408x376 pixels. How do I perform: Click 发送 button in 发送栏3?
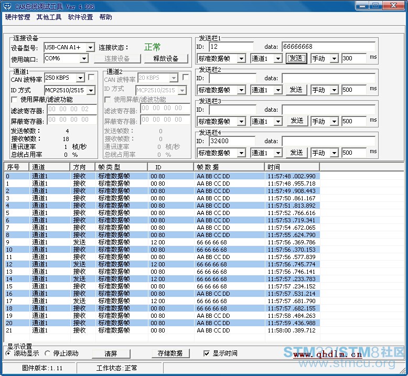point(296,121)
